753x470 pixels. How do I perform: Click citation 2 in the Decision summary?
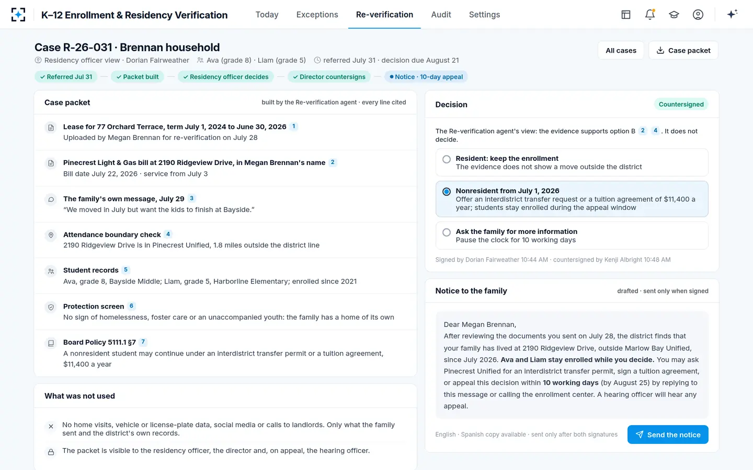[643, 131]
